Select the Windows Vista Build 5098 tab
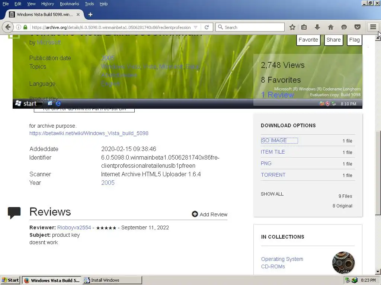The width and height of the screenshot is (381, 285). click(x=45, y=14)
